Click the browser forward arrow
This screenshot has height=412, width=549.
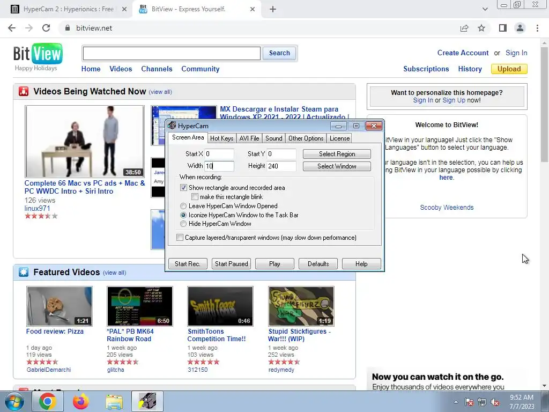click(29, 28)
